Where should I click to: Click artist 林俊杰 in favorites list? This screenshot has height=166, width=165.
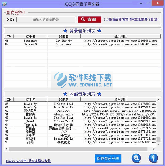pyautogui.click(x=30, y=114)
